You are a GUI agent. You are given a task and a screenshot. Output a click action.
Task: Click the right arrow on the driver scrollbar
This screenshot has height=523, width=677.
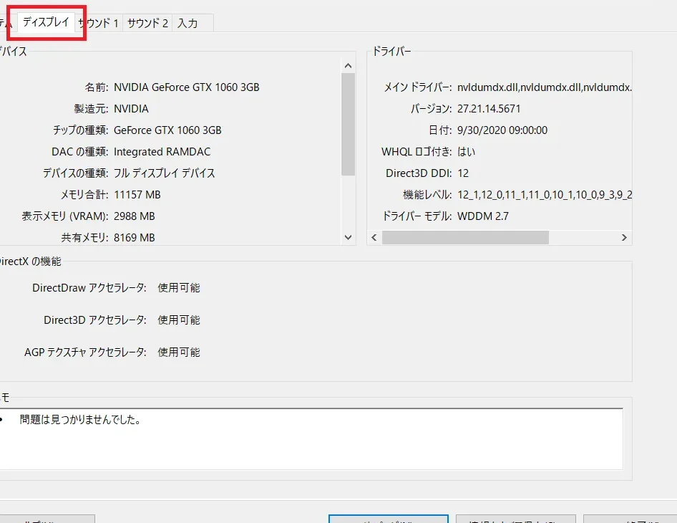point(623,237)
